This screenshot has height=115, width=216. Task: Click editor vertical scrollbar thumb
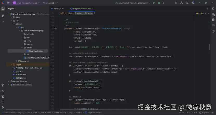coord(210,47)
